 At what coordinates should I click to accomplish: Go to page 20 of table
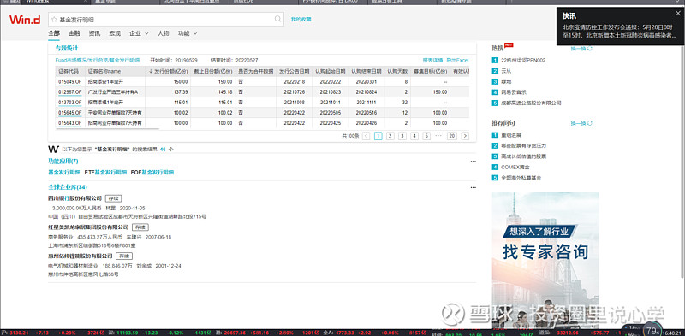pyautogui.click(x=452, y=136)
